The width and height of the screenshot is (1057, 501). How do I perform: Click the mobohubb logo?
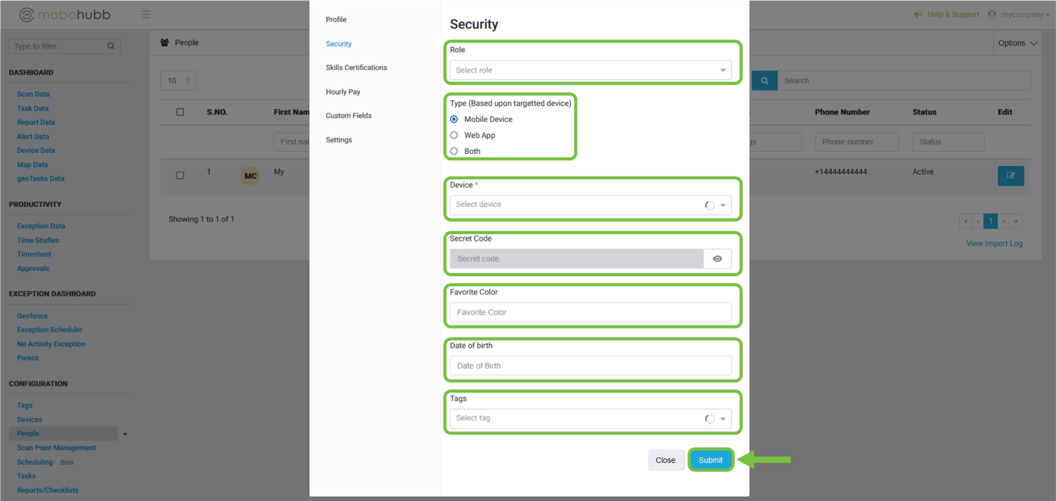pos(65,15)
